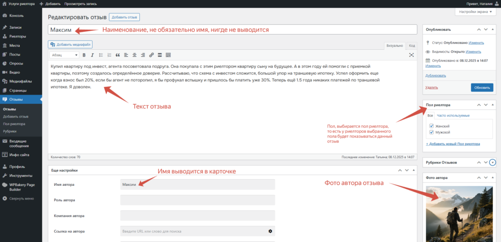Open the Услуги риелтора site link
501x242 pixels.
pos(19,4)
